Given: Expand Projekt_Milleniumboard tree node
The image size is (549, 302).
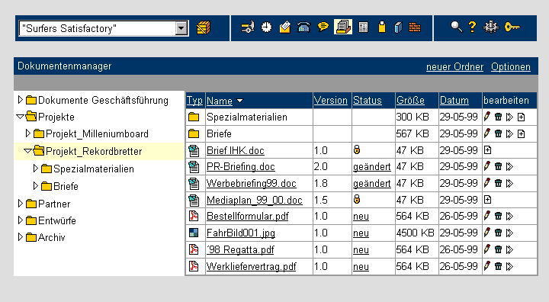Looking at the screenshot, I should pyautogui.click(x=28, y=133).
